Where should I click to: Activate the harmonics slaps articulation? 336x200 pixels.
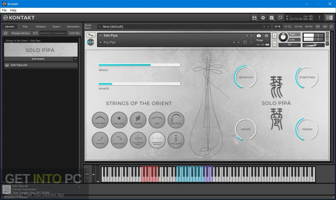(x=138, y=140)
